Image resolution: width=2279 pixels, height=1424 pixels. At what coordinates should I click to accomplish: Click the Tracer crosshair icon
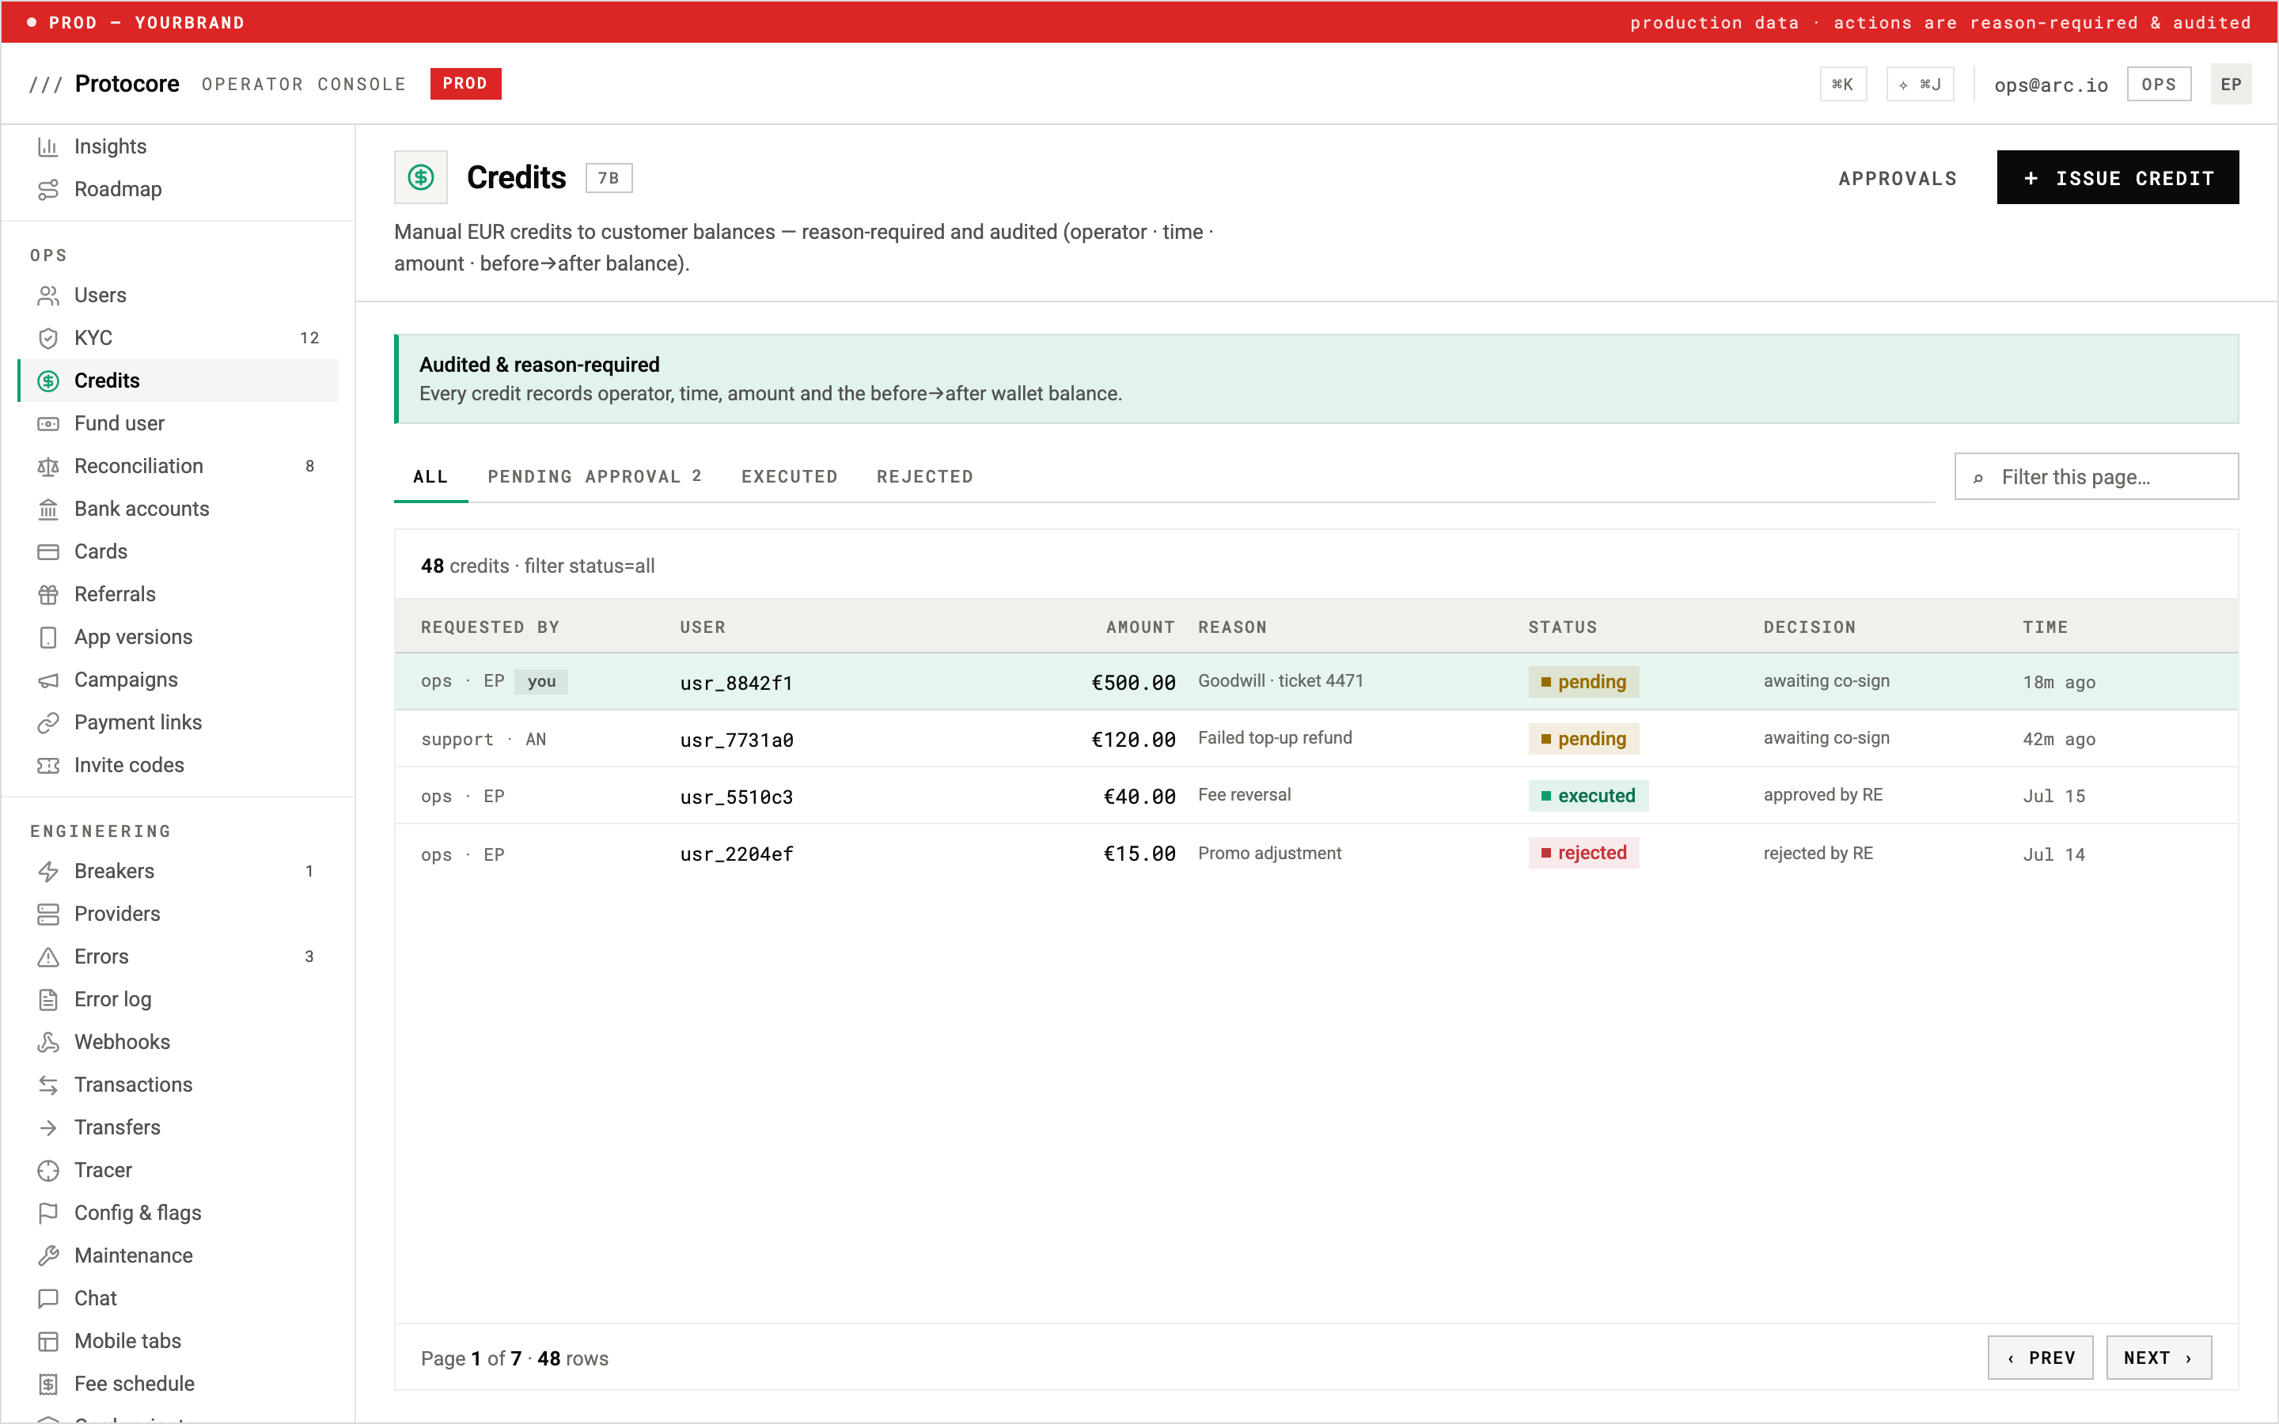(48, 1171)
